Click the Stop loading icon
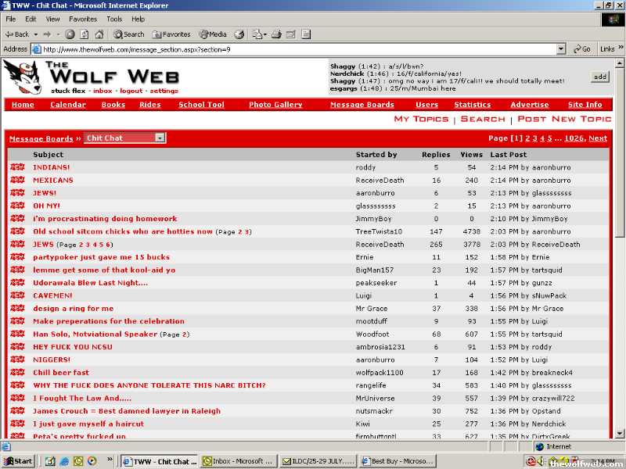The height and width of the screenshot is (469, 626). click(70, 34)
